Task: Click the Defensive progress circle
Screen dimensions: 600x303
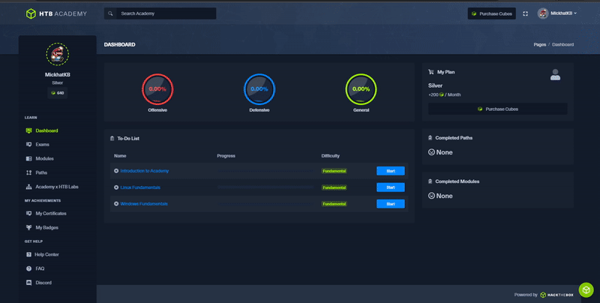Action: click(x=259, y=89)
